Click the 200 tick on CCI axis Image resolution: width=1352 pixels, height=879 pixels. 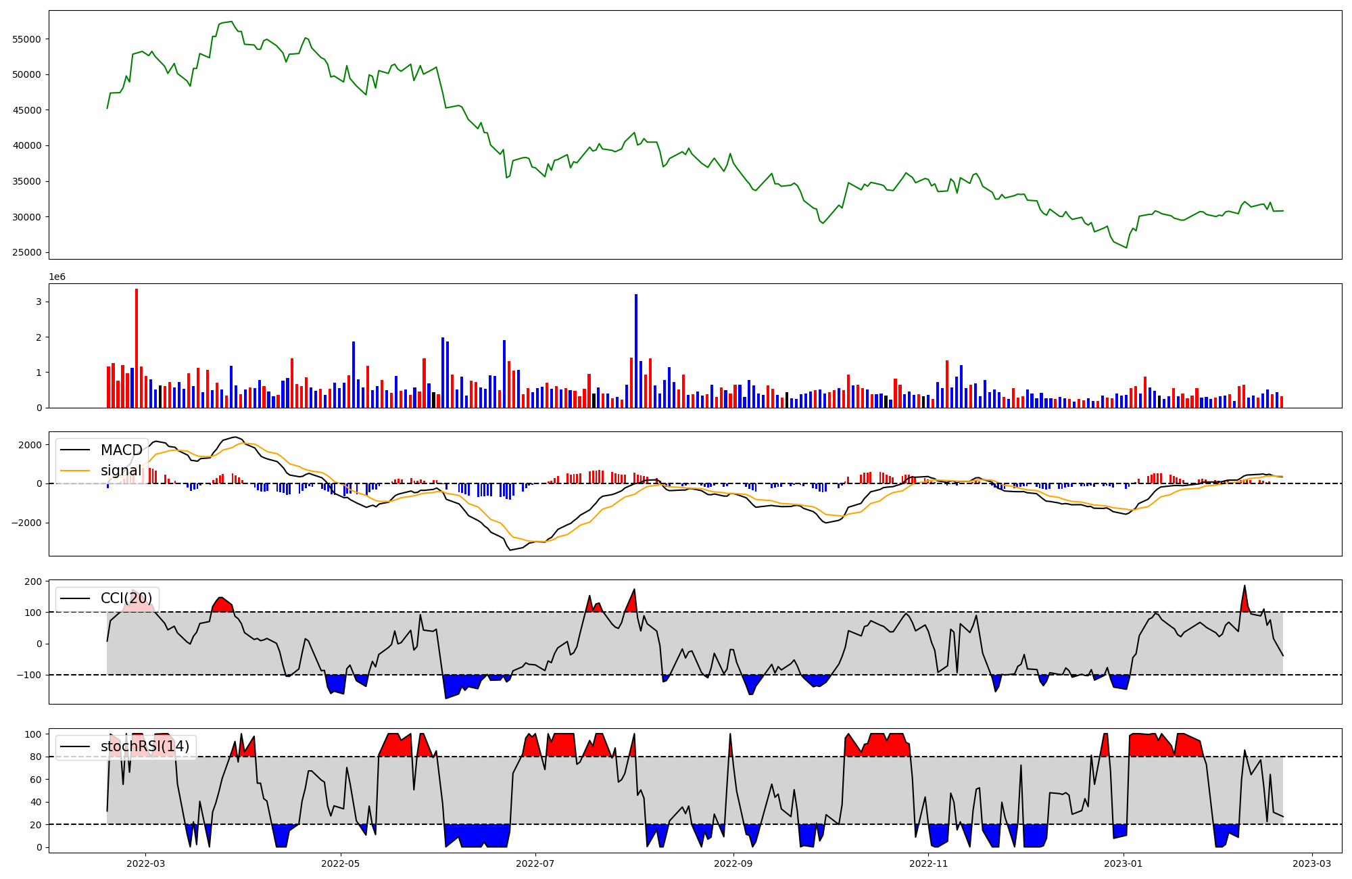click(34, 581)
